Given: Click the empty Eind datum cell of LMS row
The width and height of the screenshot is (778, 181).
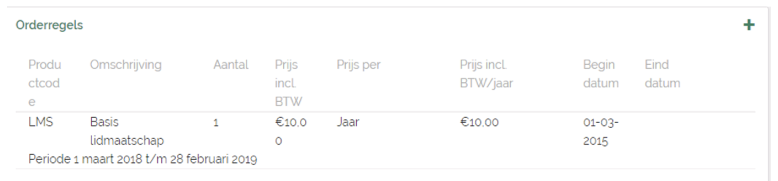Looking at the screenshot, I should coord(662,131).
